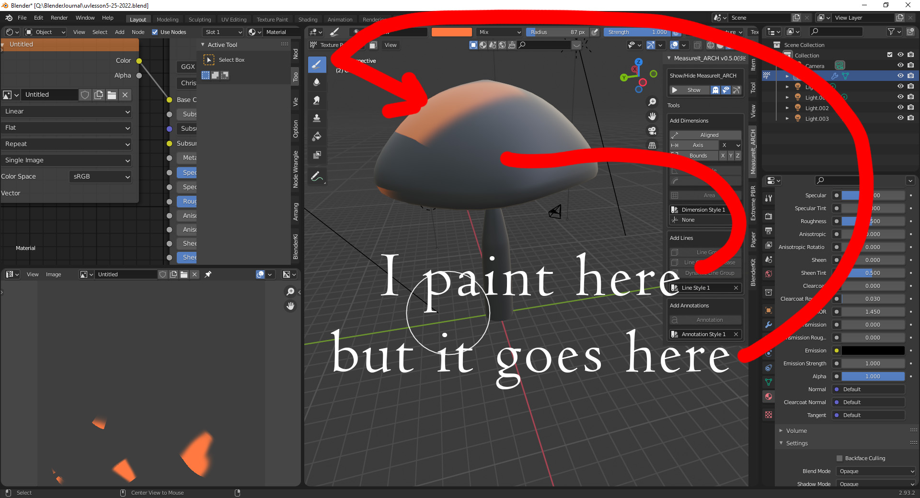Open the Modifiers wrench properties tab

pyautogui.click(x=768, y=324)
